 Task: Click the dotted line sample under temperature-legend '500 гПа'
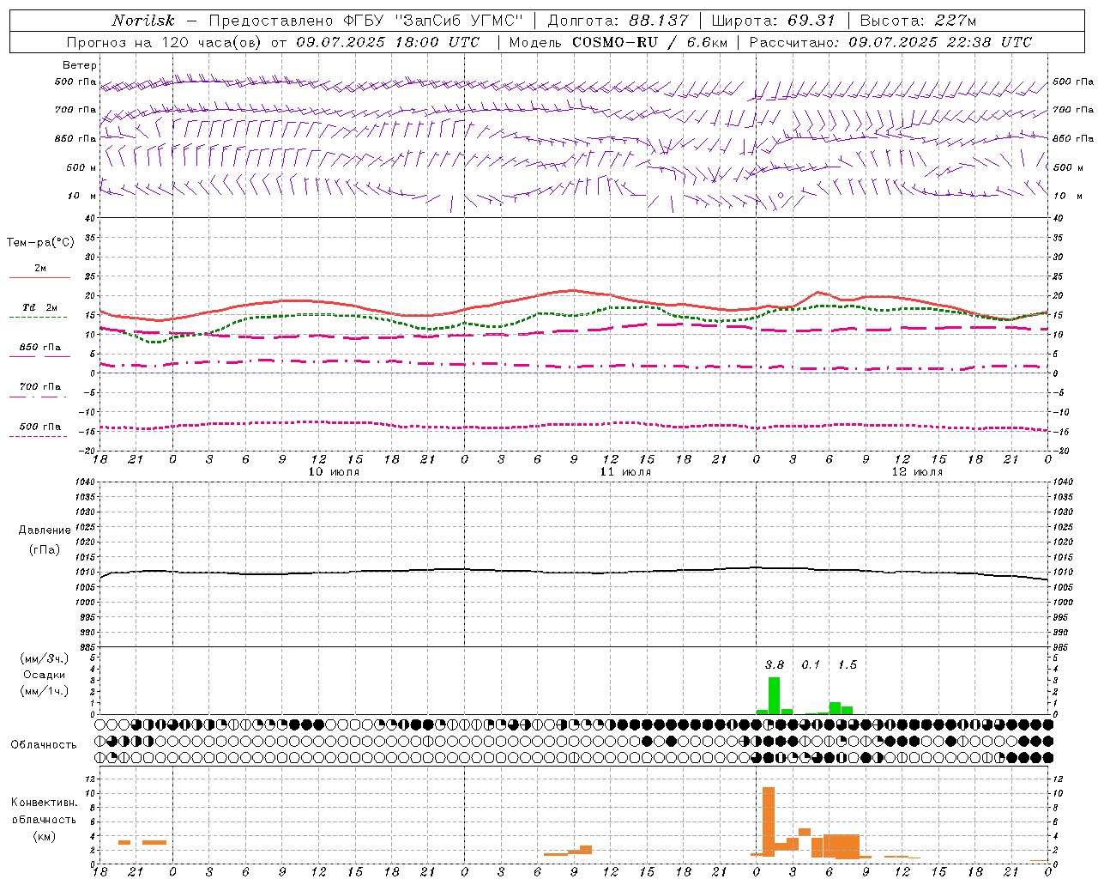pos(38,436)
